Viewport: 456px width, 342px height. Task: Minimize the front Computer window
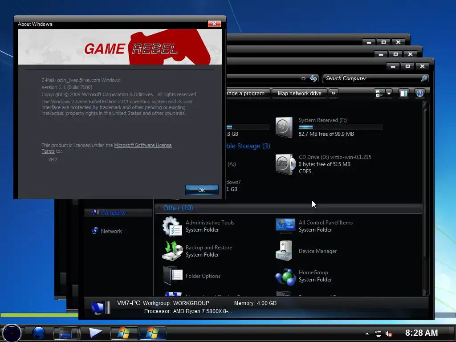pos(393,66)
